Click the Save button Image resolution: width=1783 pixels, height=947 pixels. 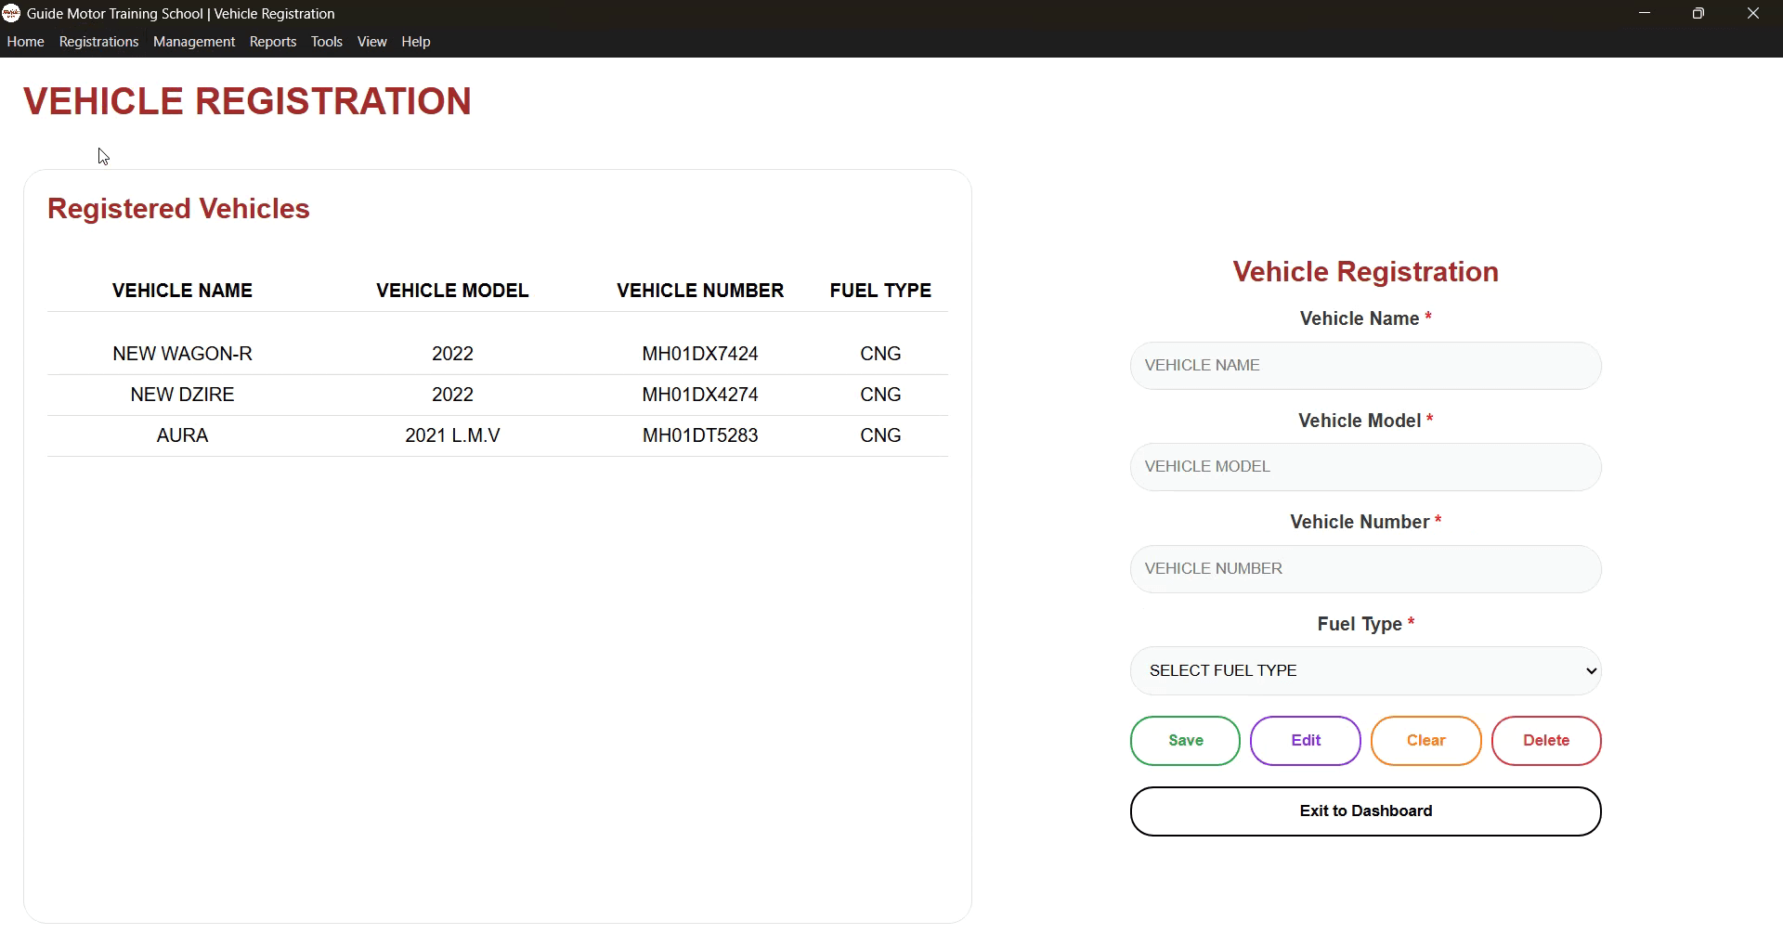point(1185,740)
